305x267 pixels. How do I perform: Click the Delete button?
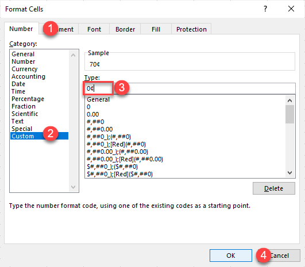coord(273,188)
